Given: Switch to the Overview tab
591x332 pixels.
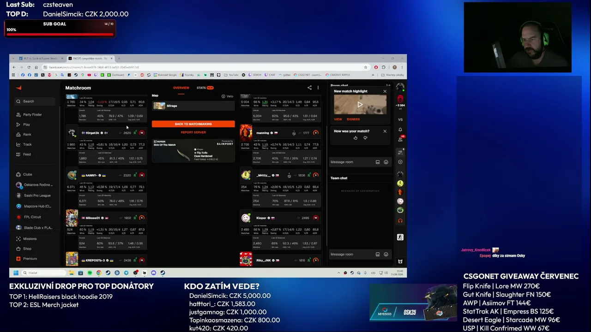Looking at the screenshot, I should click(x=181, y=88).
